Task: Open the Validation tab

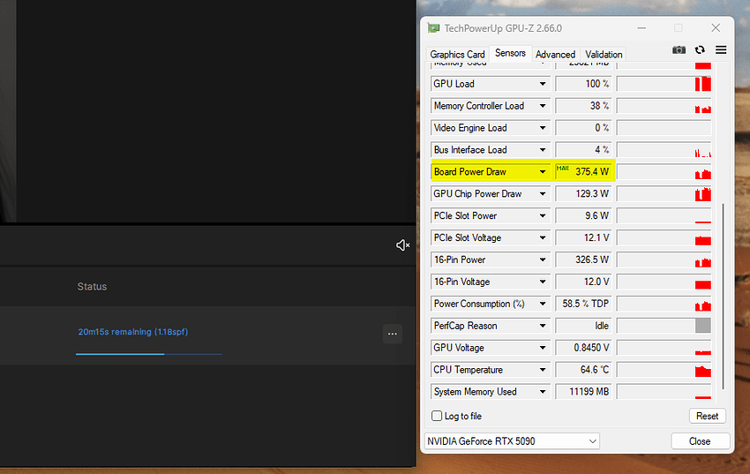Action: (604, 54)
